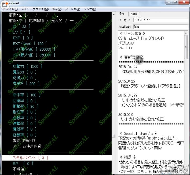Select the 攻撃力 [ 1500 ] entry

click(x=27, y=66)
